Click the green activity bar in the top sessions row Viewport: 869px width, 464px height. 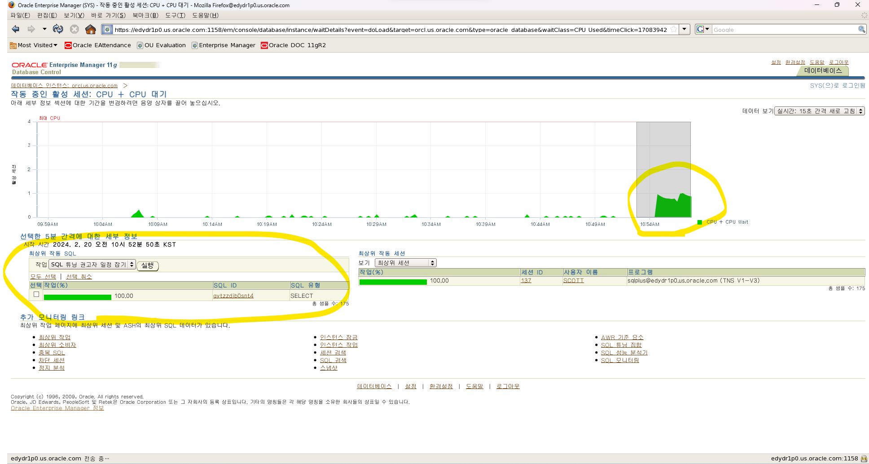pyautogui.click(x=393, y=282)
